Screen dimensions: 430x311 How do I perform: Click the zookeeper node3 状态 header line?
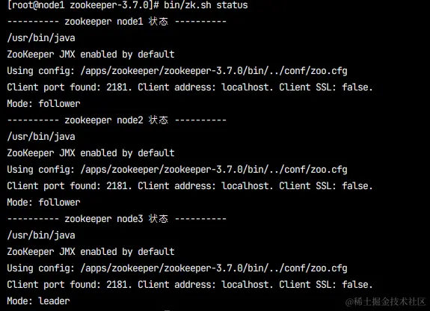tap(117, 219)
